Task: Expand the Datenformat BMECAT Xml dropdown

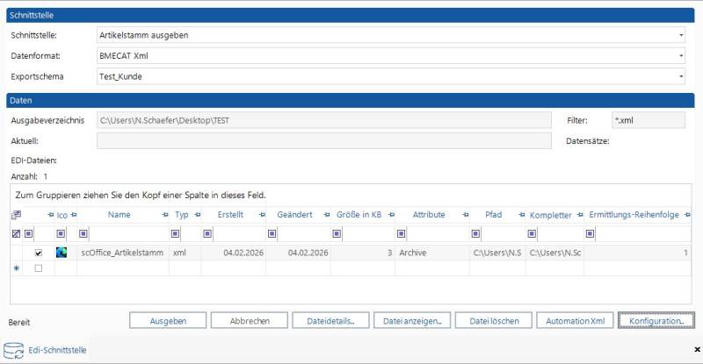Action: coord(681,56)
